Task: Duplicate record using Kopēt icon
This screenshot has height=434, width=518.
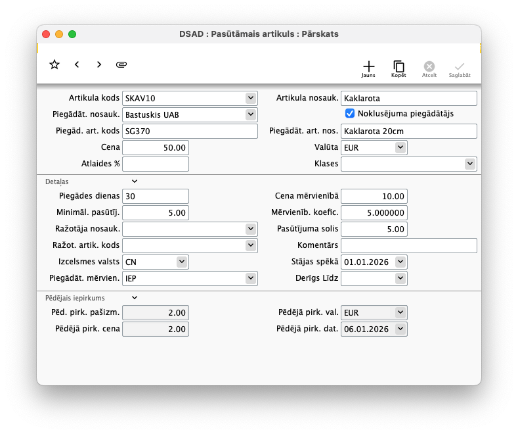Action: pyautogui.click(x=399, y=68)
